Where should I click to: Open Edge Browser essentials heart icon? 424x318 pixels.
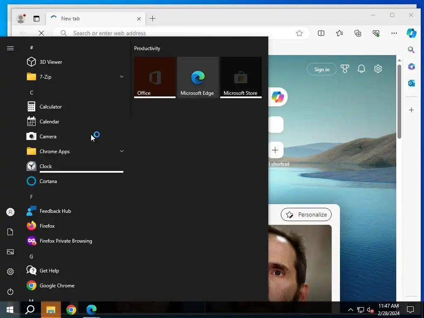click(376, 33)
